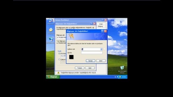Open the Bilgisayarım desktop icon
The height and width of the screenshot is (97, 173).
(x=51, y=21)
